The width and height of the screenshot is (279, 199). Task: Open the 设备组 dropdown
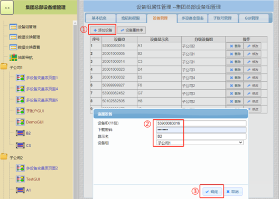click(200, 143)
